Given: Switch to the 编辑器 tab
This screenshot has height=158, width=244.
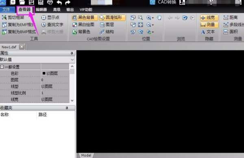Looking at the screenshot, I should 41,10.
